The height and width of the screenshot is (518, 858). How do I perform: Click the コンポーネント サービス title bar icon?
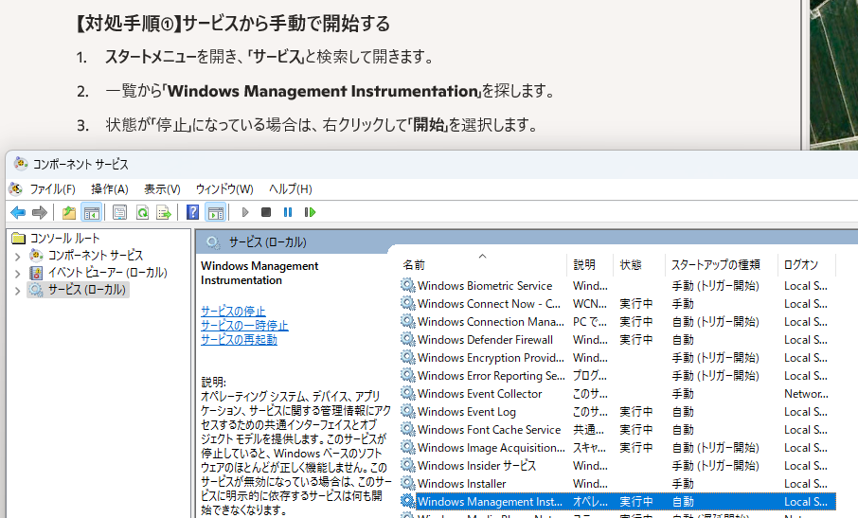pos(21,164)
